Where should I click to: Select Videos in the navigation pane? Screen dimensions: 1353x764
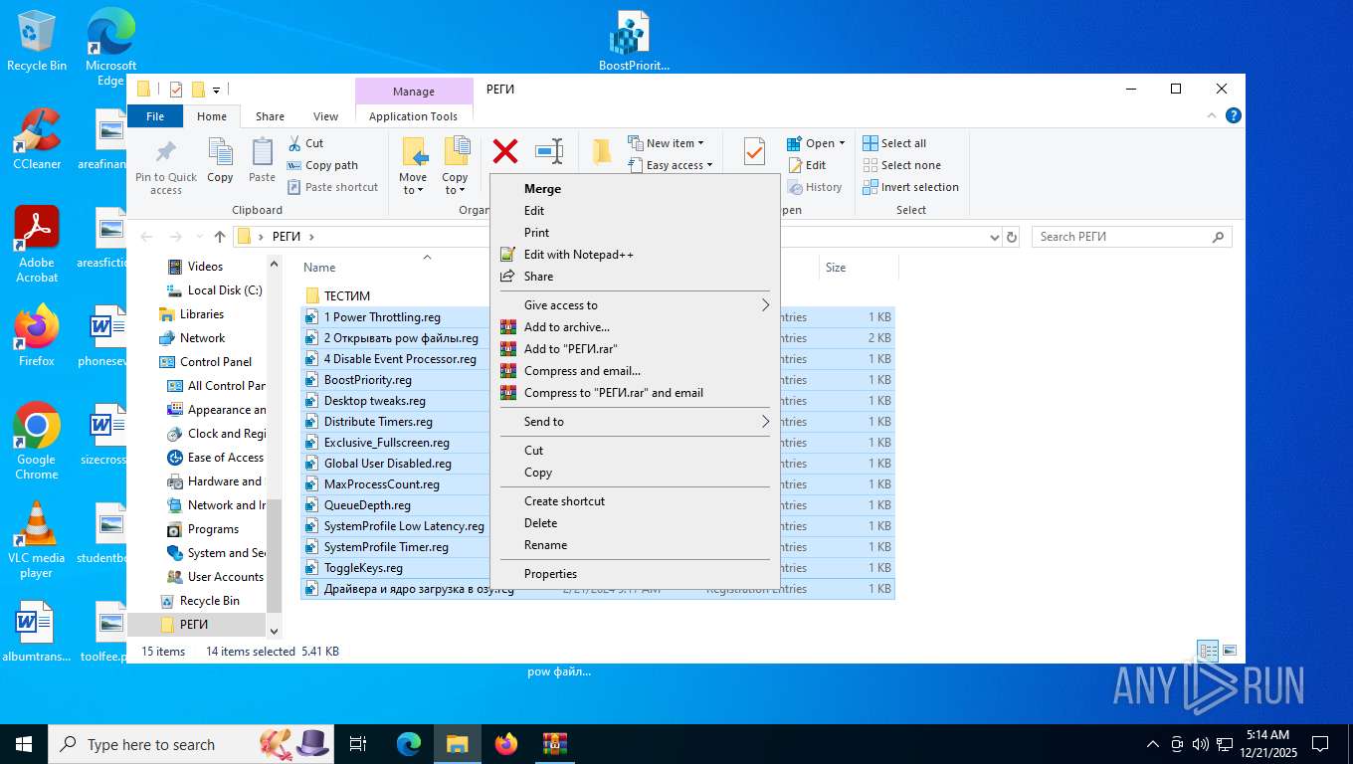click(205, 267)
